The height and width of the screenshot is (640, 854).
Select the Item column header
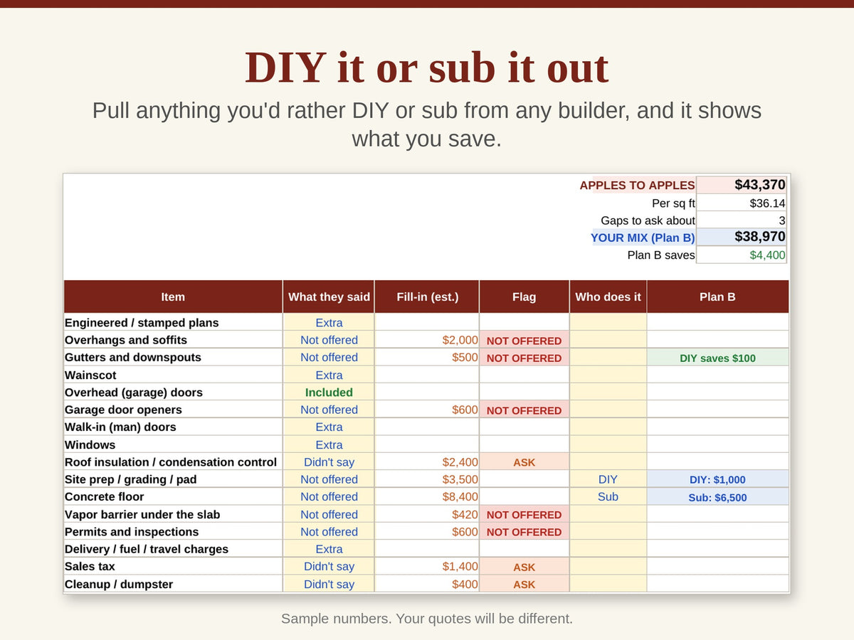pyautogui.click(x=173, y=297)
